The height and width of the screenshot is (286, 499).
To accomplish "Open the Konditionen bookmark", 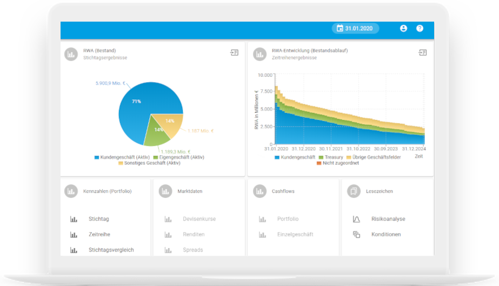I will pyautogui.click(x=386, y=235).
